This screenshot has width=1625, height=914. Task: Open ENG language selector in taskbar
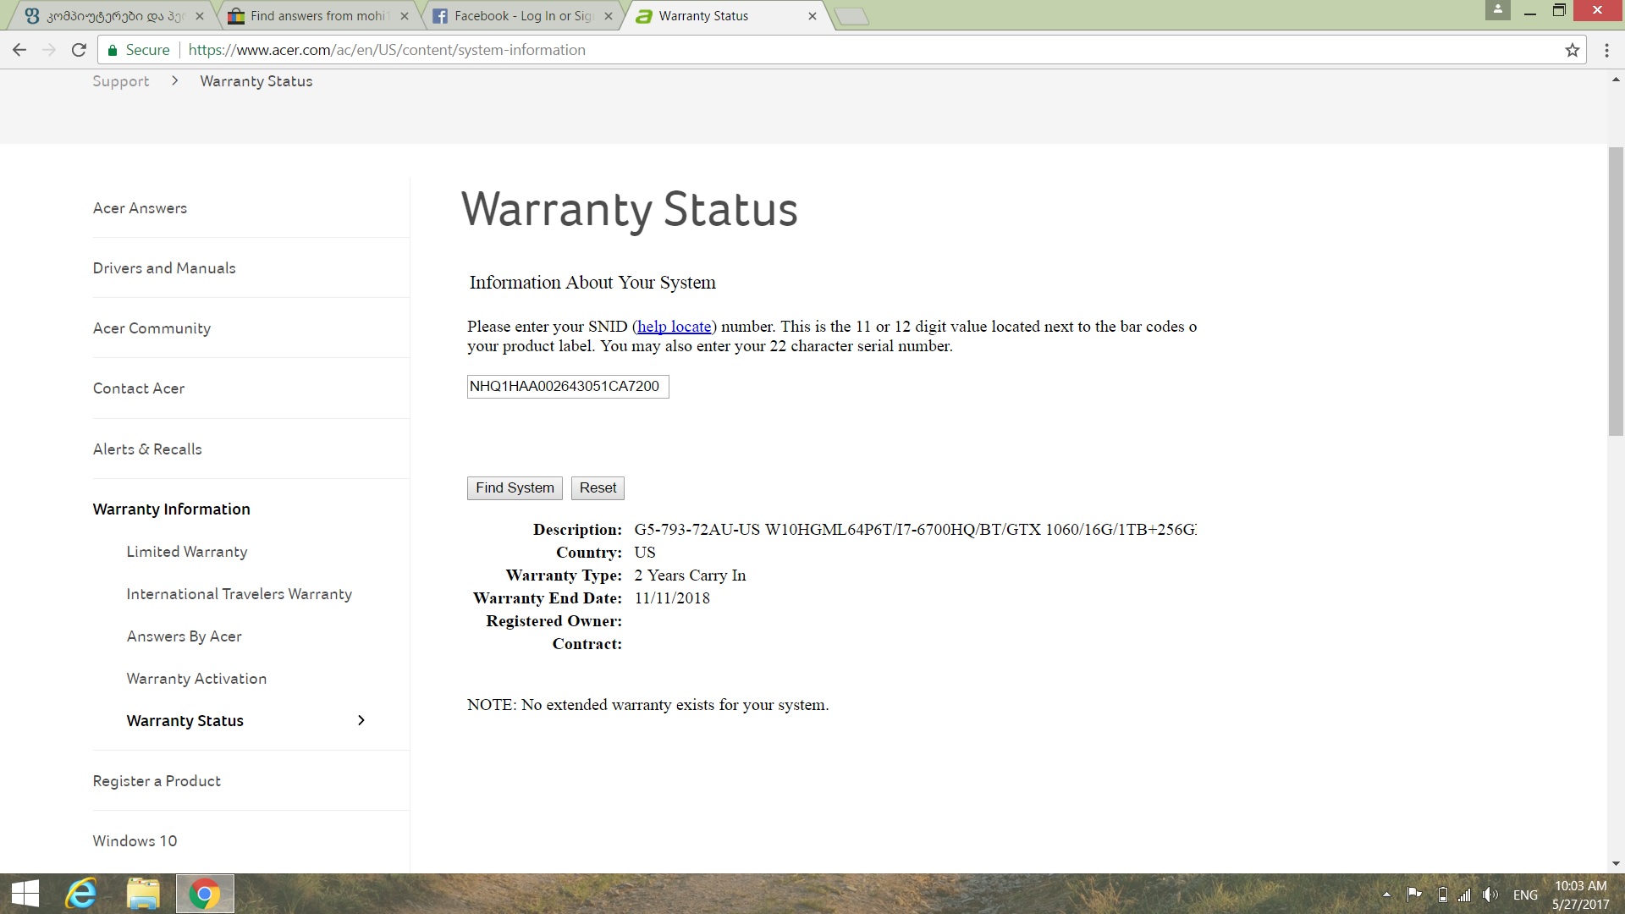pos(1525,895)
